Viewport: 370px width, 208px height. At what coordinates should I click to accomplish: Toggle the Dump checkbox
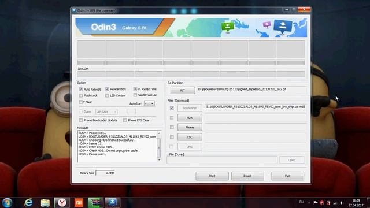click(81, 112)
